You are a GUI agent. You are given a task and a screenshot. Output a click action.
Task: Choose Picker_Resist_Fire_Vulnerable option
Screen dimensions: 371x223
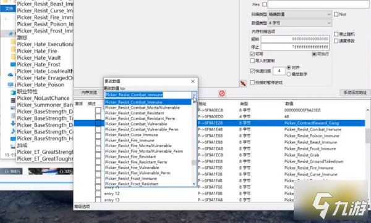point(132,168)
